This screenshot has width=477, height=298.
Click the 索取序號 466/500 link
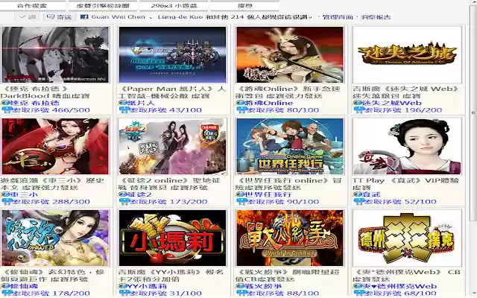pyautogui.click(x=51, y=110)
